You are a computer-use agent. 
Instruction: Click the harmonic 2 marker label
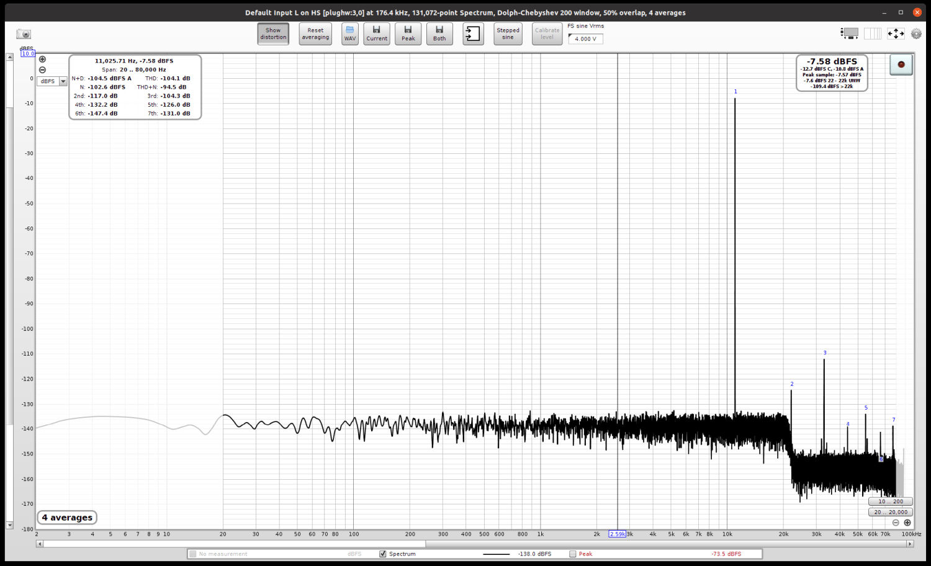pyautogui.click(x=792, y=384)
